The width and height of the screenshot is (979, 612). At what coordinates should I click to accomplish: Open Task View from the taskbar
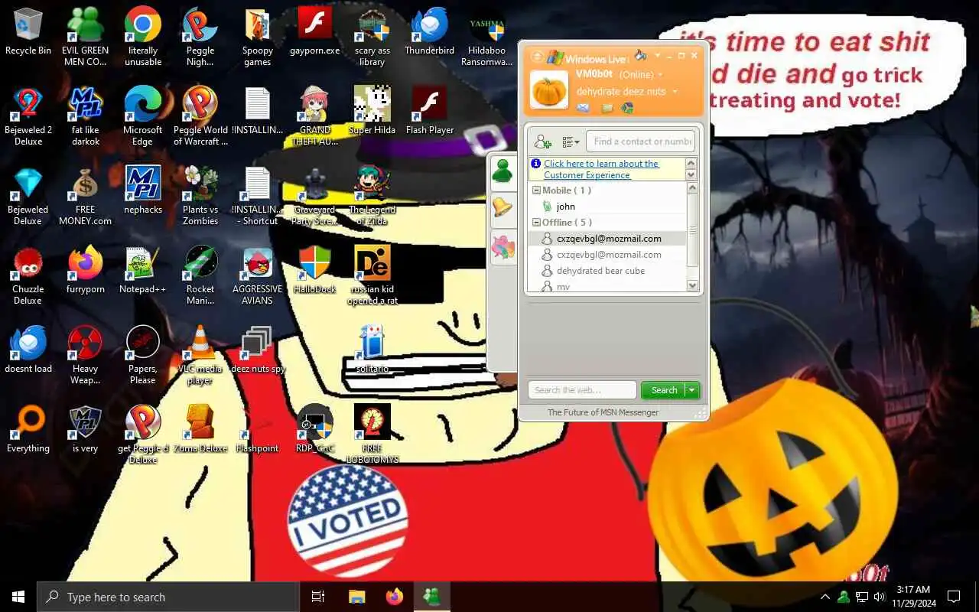coord(318,597)
